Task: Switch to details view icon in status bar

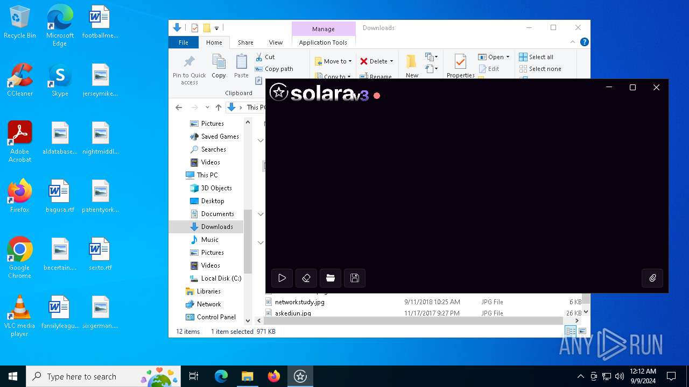Action: coord(571,332)
